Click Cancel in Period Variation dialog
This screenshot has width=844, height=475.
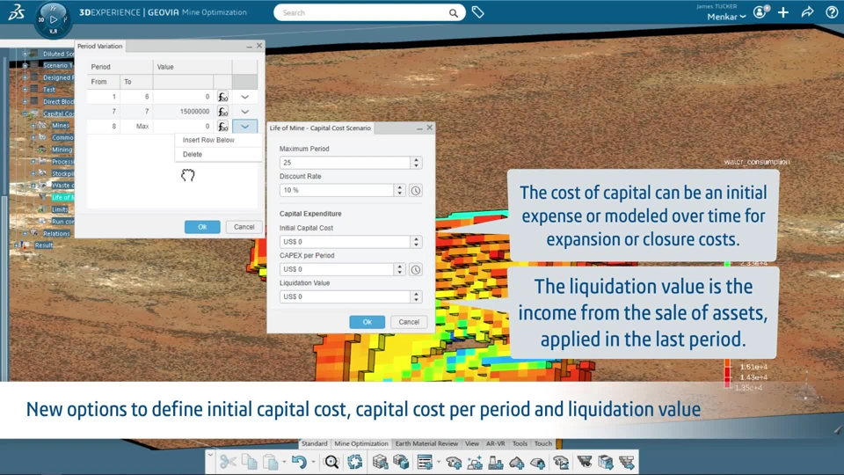(244, 227)
